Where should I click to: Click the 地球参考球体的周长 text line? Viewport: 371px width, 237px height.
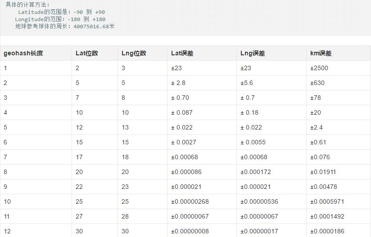pos(65,27)
